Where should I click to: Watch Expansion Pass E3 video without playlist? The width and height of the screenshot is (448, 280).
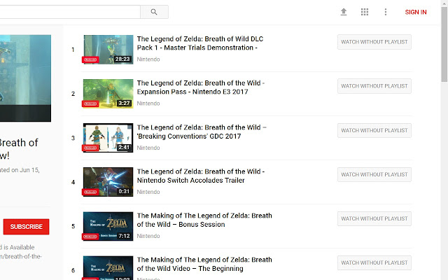point(374,86)
